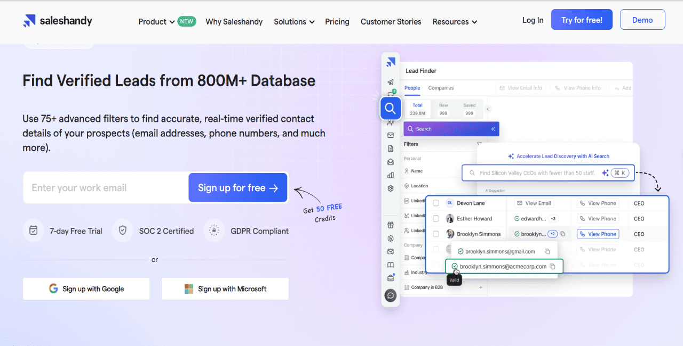
Task: Open the book icon in the sidebar
Action: click(x=391, y=265)
